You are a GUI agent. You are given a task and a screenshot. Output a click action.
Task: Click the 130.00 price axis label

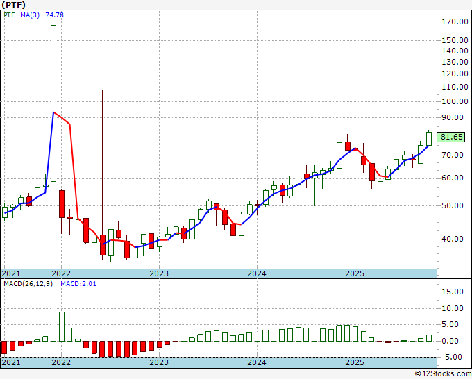click(455, 62)
